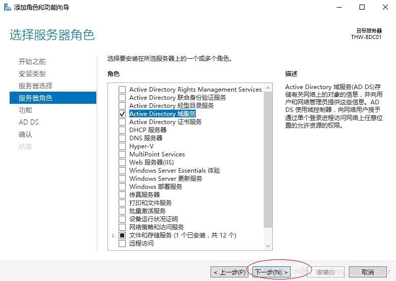Viewport: 396px width, 281px height.
Task: Go to the 功能 step
Action: 25,110
